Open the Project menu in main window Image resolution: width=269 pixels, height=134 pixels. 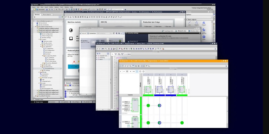(x=33, y=7)
